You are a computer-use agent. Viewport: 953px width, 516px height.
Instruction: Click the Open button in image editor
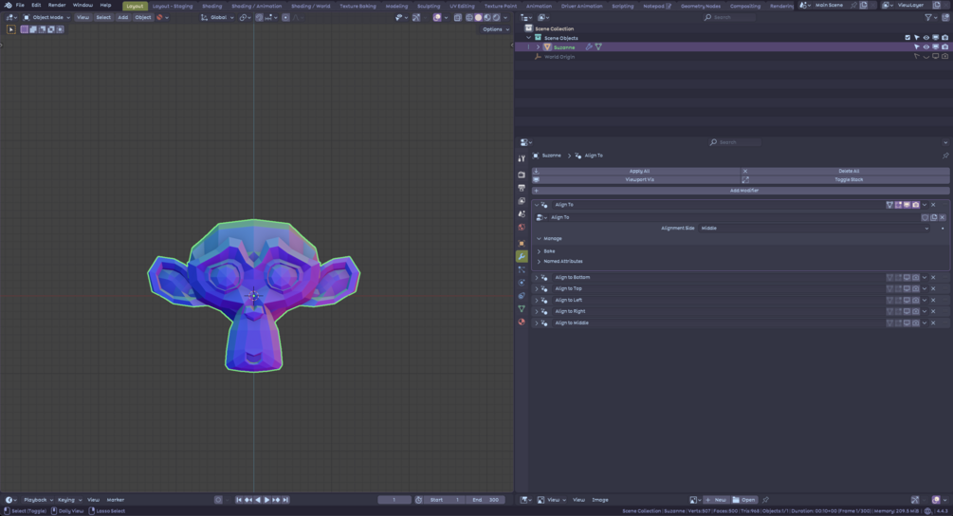pyautogui.click(x=744, y=500)
